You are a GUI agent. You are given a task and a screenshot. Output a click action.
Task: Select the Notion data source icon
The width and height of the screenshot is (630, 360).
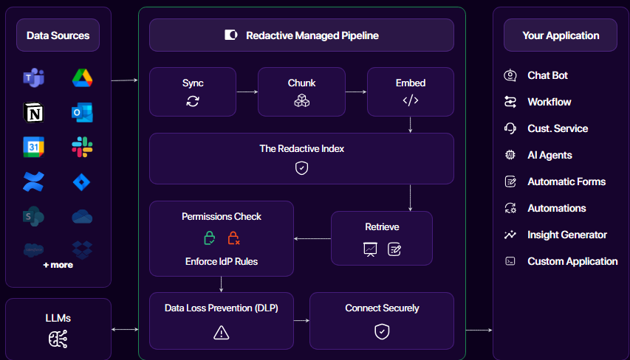pyautogui.click(x=33, y=112)
